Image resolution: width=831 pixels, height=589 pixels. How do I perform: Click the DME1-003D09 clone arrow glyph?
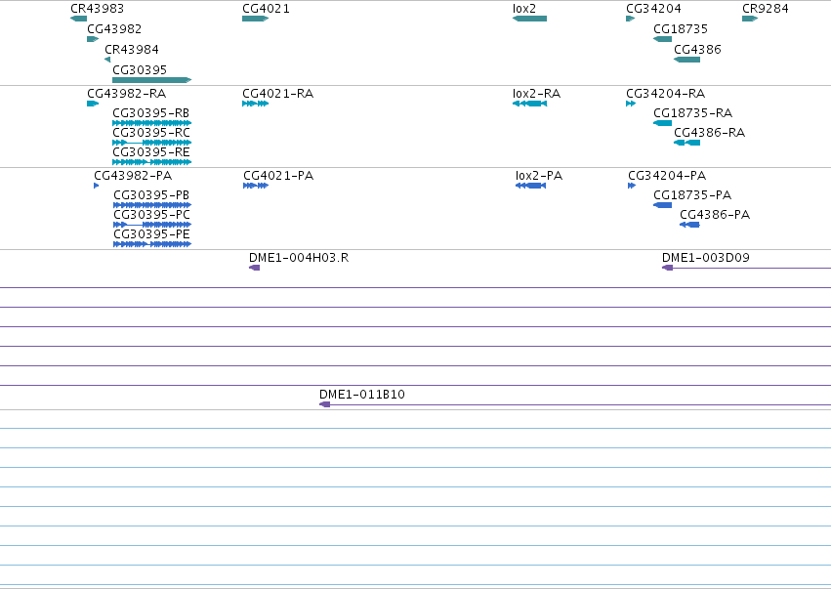(x=667, y=268)
